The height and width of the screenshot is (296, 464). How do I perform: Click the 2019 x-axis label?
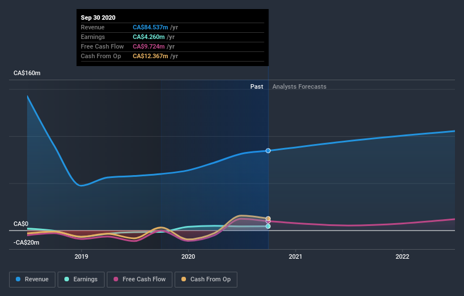[x=81, y=256]
